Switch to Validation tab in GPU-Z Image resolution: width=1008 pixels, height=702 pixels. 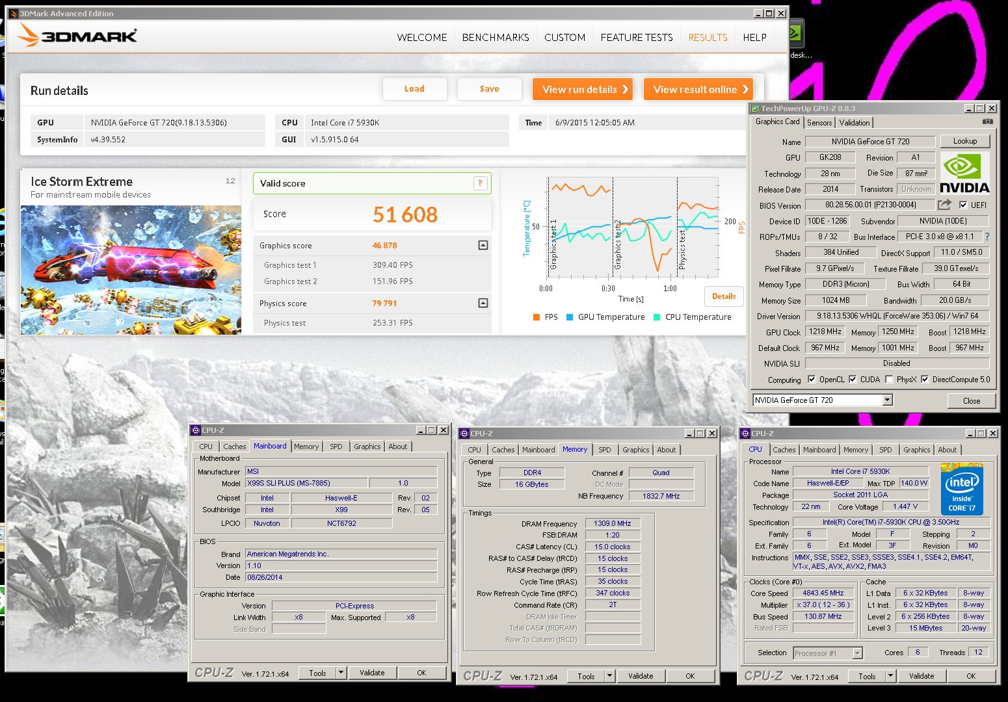[x=855, y=123]
